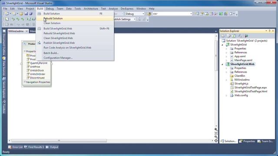Viewport: 278px width, 156px height.
Task: Close the Solution Explorer panel
Action: point(273,31)
